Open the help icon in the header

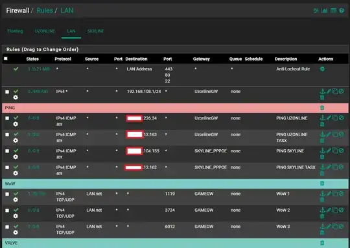click(342, 10)
